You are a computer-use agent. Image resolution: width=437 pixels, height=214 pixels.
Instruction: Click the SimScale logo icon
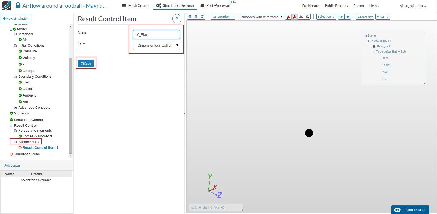pyautogui.click(x=7, y=6)
